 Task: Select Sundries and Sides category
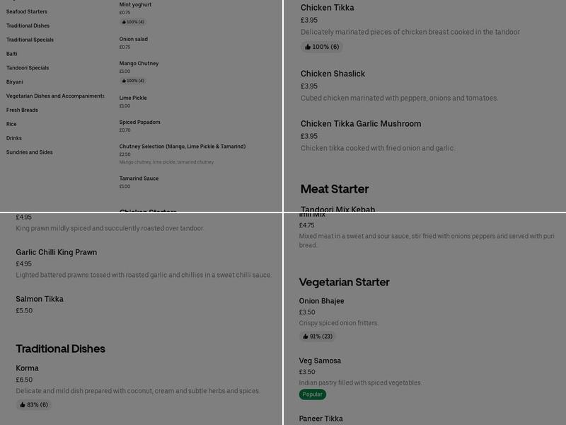pyautogui.click(x=28, y=152)
